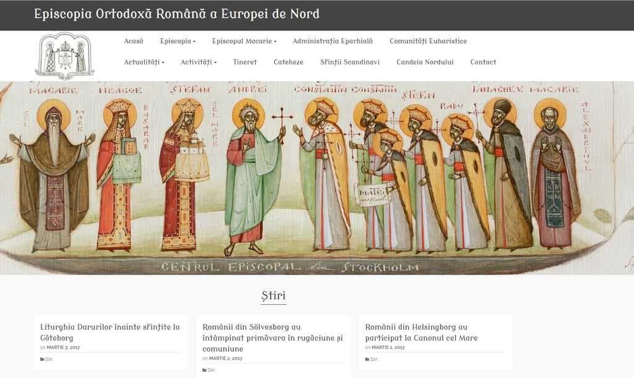Expand the Episcopia dropdown menu
634x378 pixels.
[178, 41]
